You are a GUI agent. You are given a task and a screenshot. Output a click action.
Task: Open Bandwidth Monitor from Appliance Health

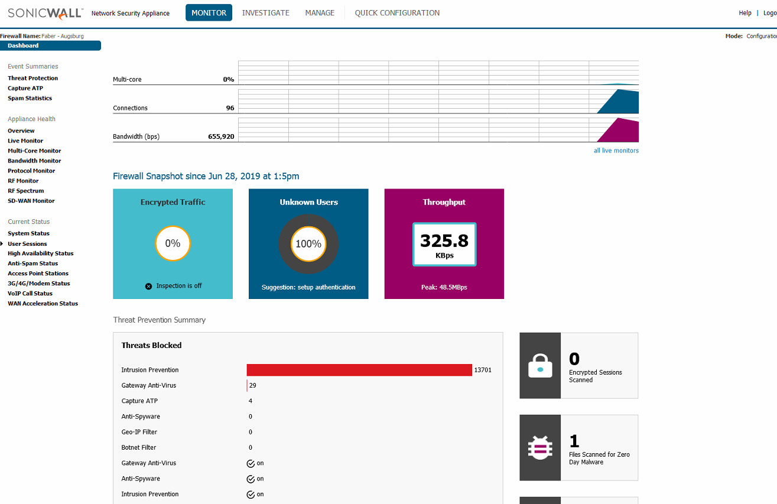point(34,161)
